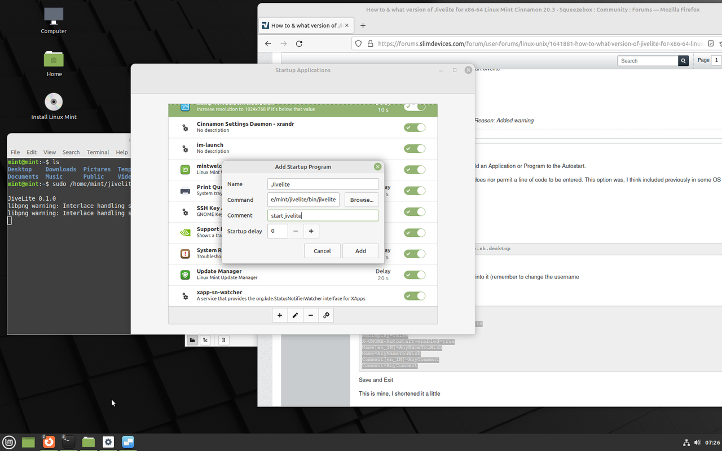
Task: Click the Show Treeview icon in file manager
Action: coord(205,340)
